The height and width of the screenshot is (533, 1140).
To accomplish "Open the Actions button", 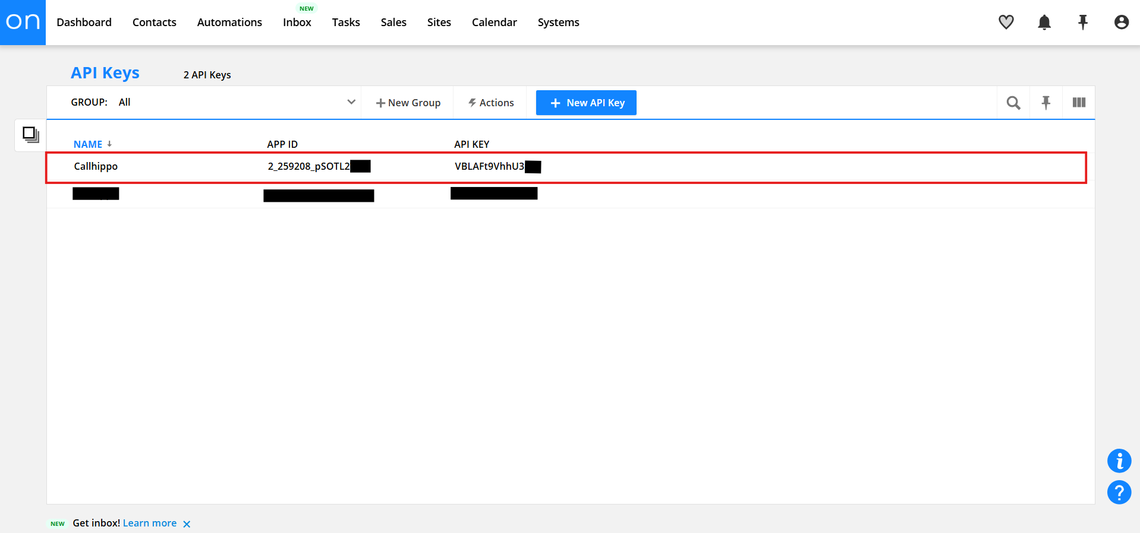I will (x=490, y=103).
